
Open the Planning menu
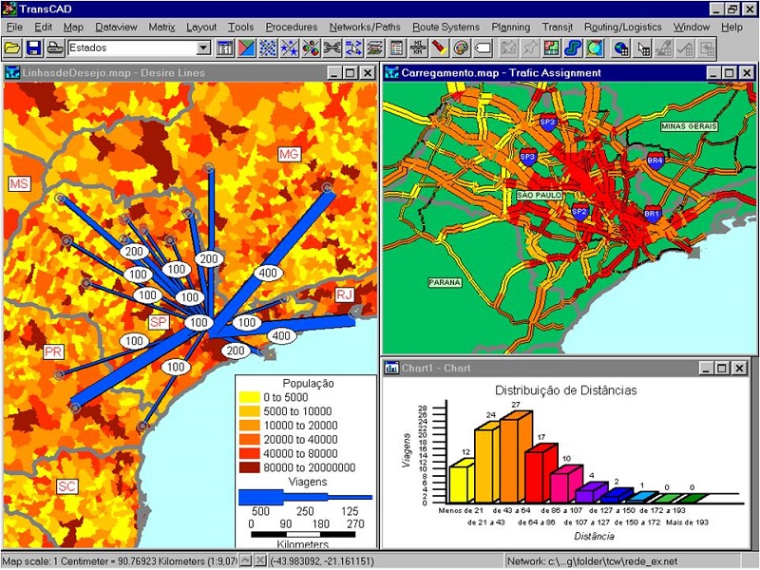click(x=510, y=28)
